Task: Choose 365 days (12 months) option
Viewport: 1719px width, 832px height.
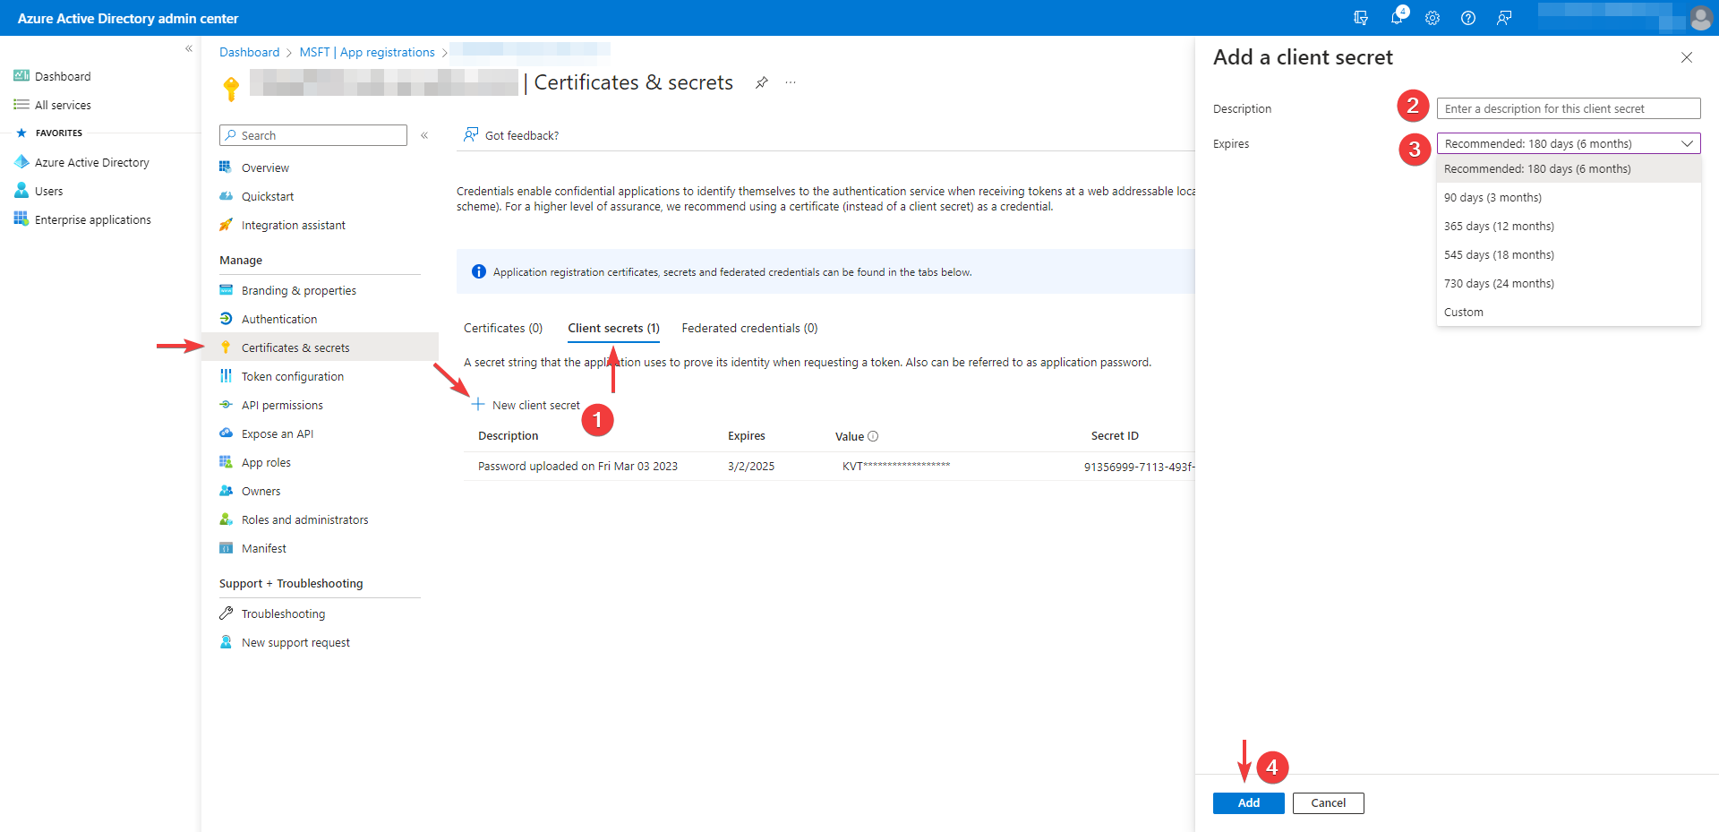Action: tap(1499, 227)
